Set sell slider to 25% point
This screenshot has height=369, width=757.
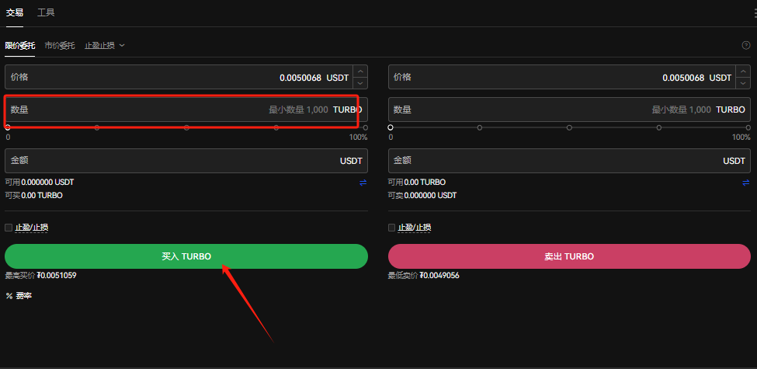480,127
